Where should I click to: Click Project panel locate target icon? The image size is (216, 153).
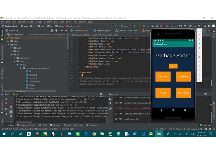pyautogui.click(x=52, y=30)
